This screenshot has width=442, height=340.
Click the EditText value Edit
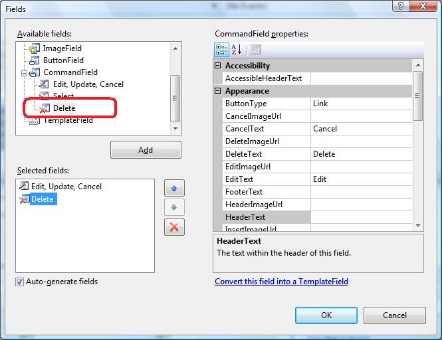coord(362,179)
